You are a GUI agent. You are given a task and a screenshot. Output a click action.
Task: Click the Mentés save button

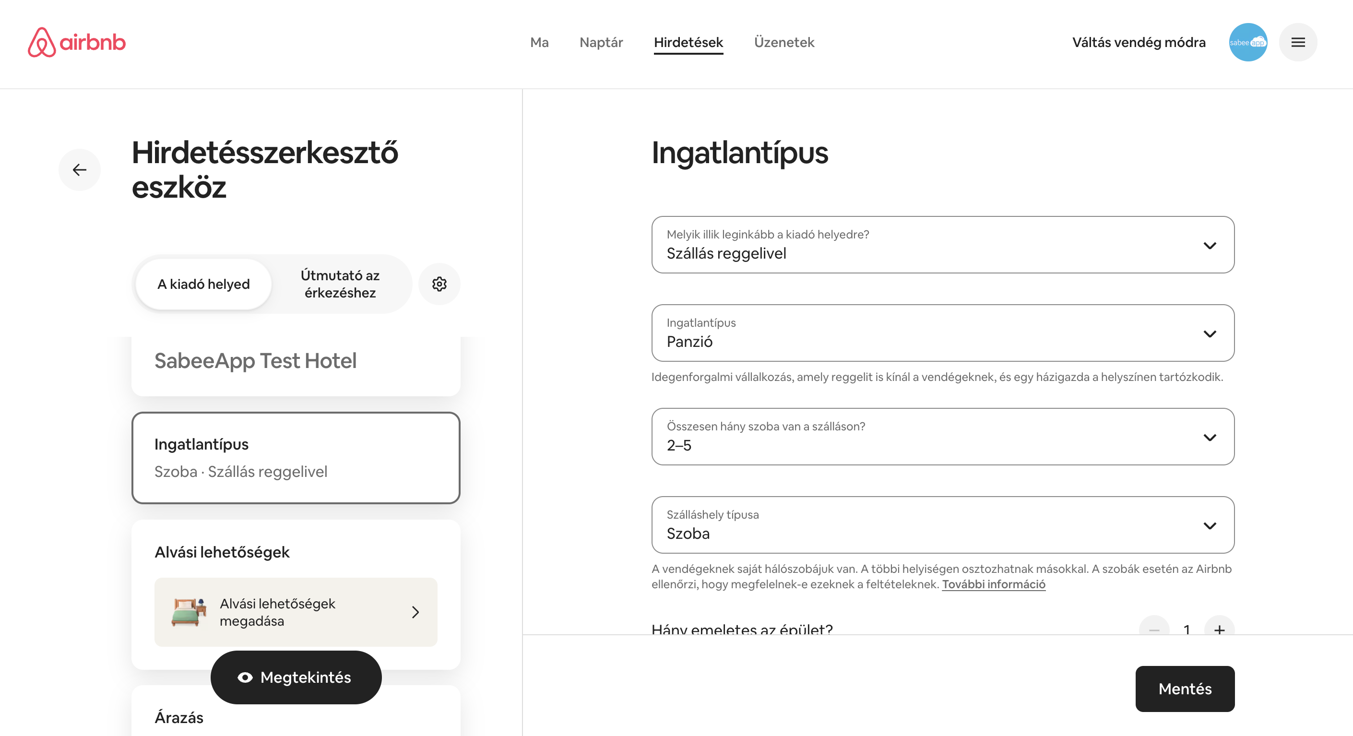[1185, 689]
